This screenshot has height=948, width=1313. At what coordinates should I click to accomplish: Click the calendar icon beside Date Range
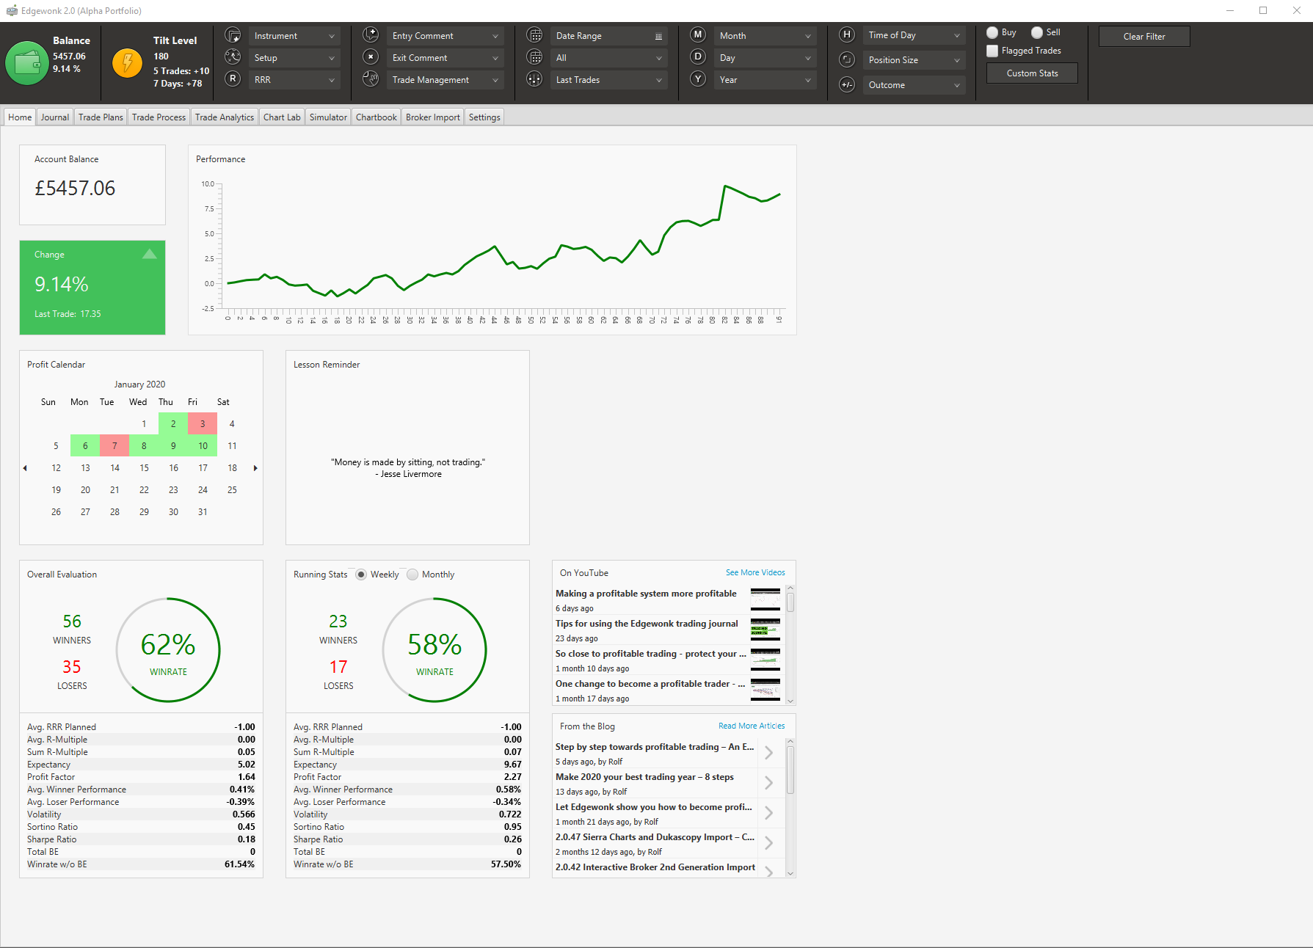tap(535, 35)
